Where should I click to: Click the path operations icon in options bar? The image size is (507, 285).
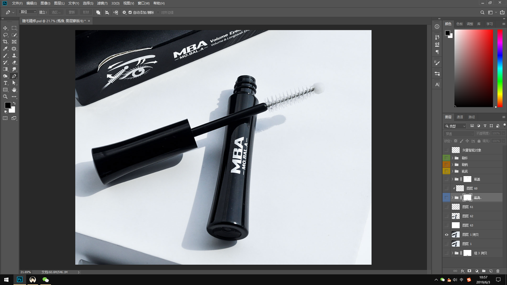pos(98,12)
